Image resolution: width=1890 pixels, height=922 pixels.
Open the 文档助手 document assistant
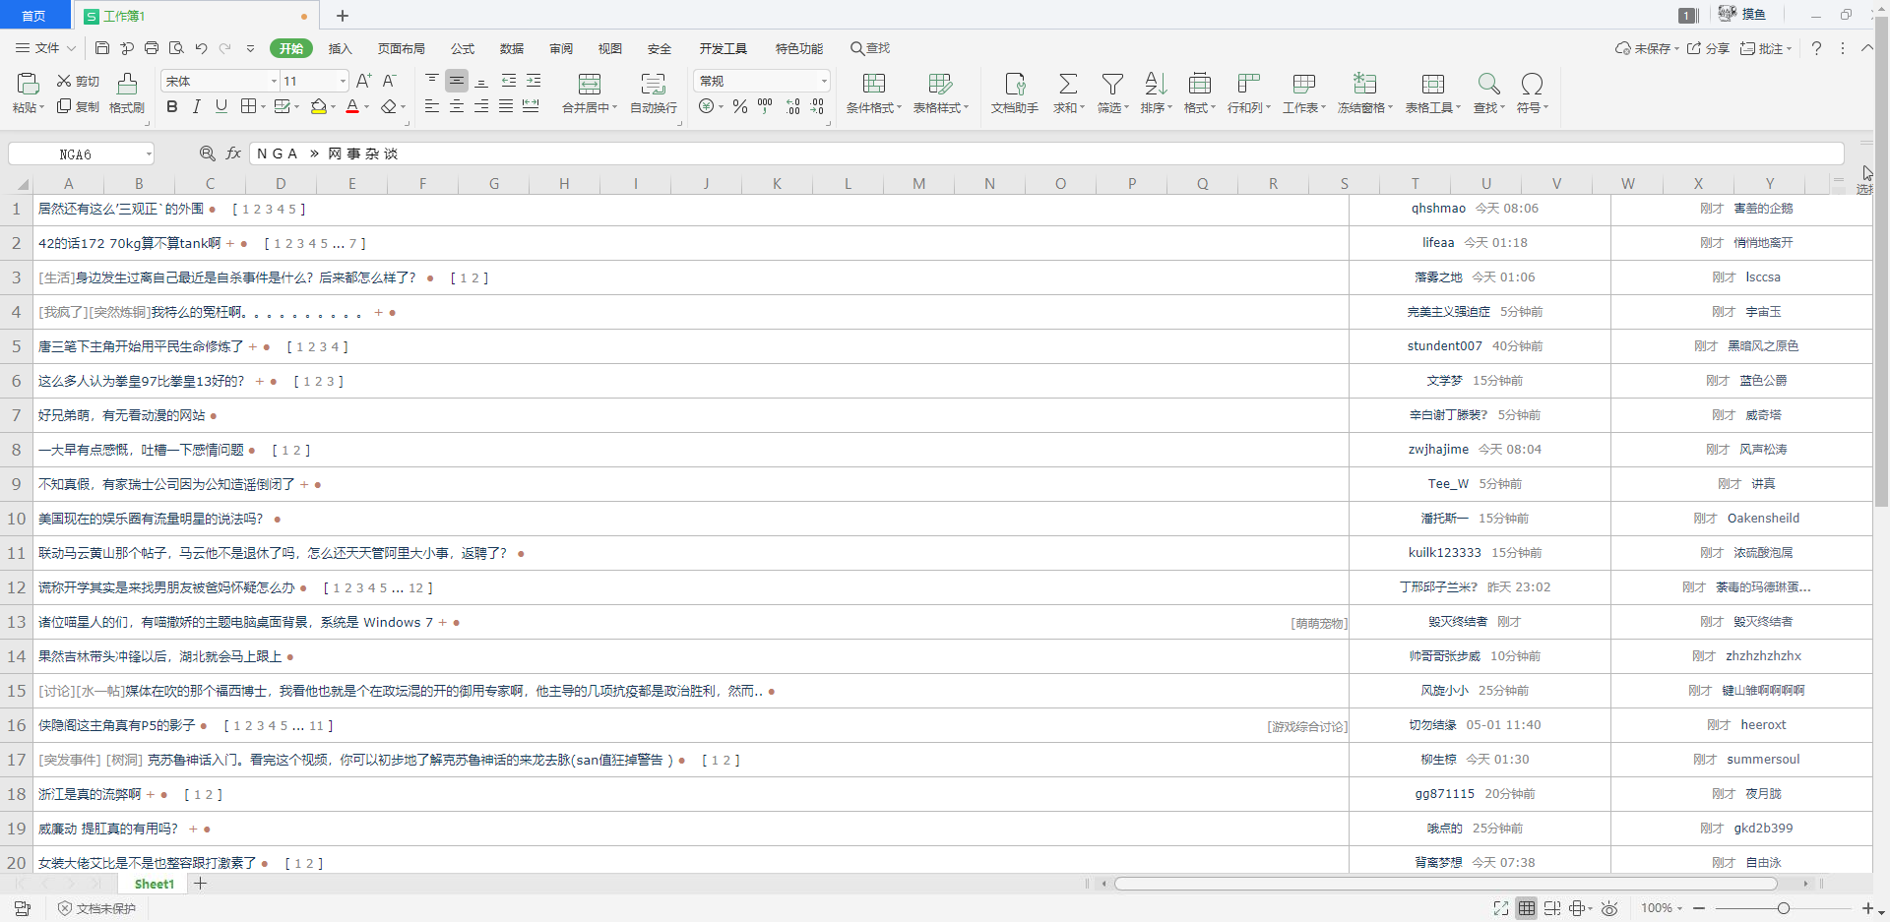(x=1015, y=93)
